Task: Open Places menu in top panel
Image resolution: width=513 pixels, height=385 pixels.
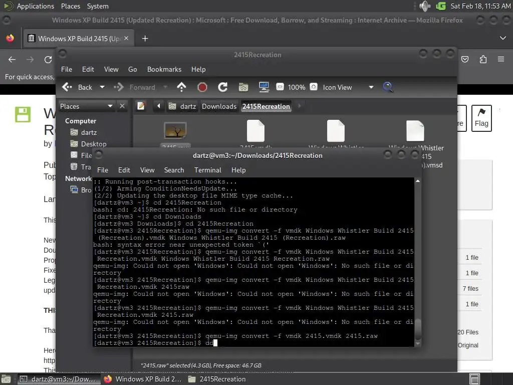Action: (x=70, y=6)
